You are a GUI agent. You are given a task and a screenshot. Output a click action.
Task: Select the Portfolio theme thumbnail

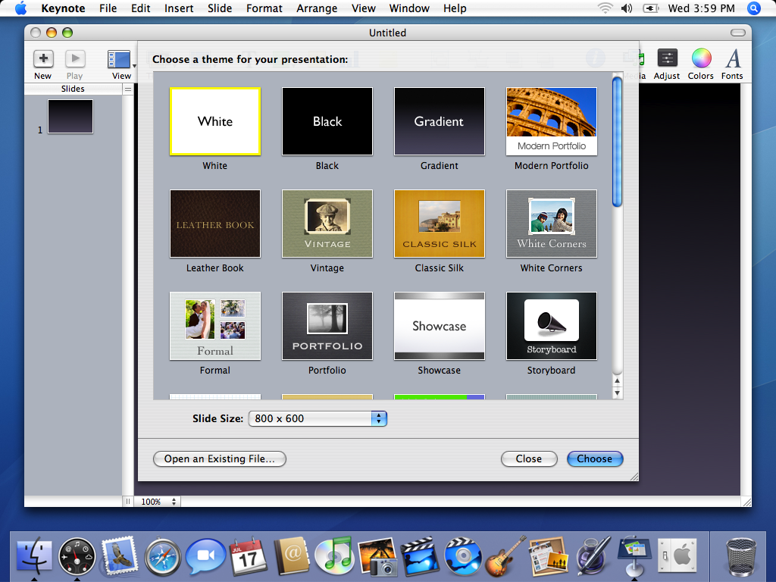tap(327, 326)
